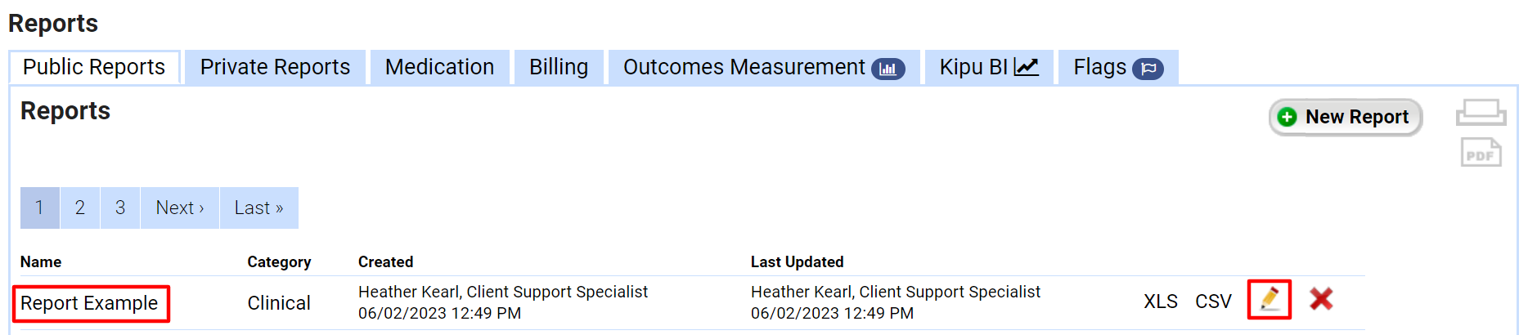
Task: Download Report Example as XLS
Action: pyautogui.click(x=1160, y=301)
